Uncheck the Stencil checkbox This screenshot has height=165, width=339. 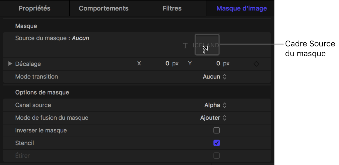coord(217,143)
